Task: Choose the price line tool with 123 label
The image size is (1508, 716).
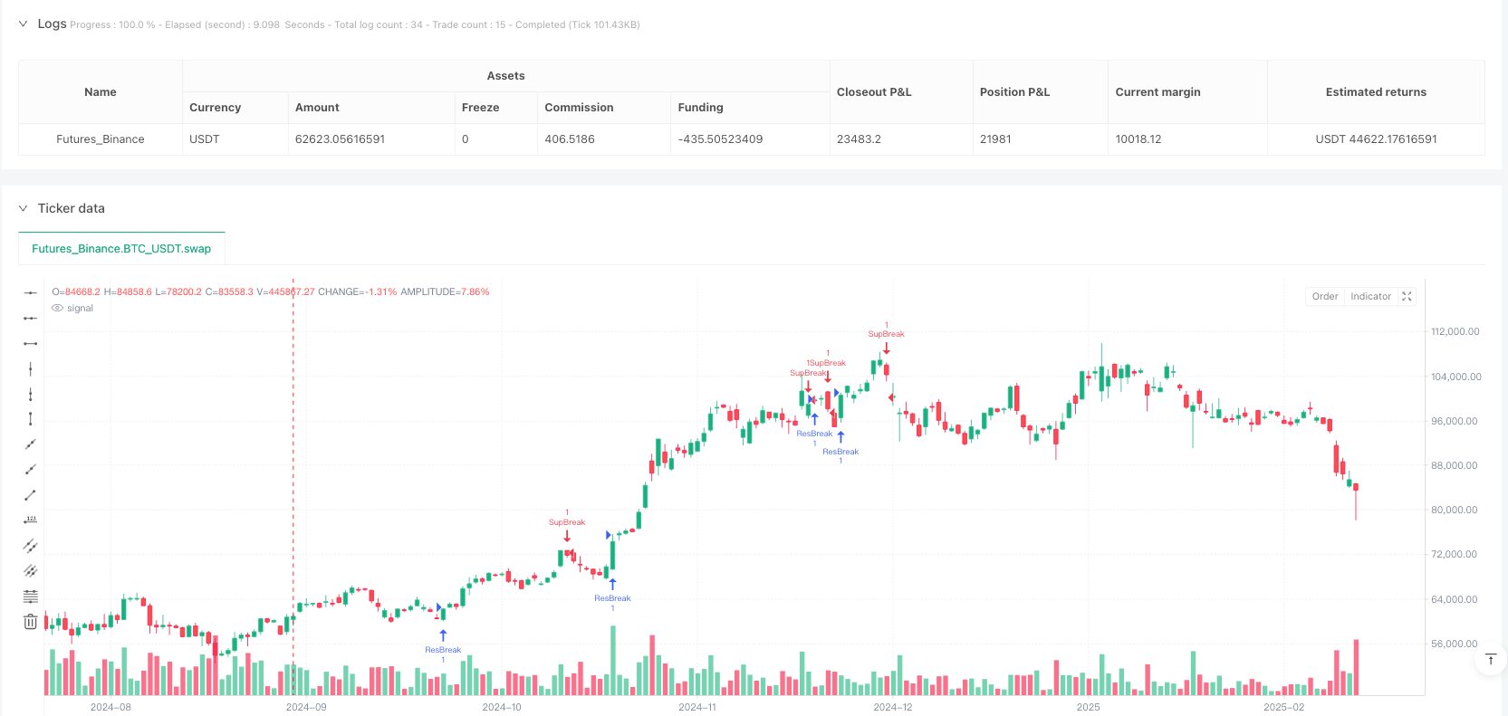Action: 30,520
